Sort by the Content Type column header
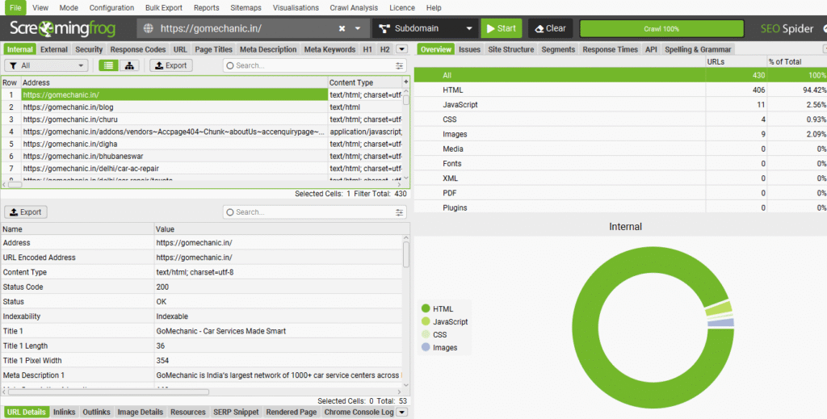The width and height of the screenshot is (827, 419). (364, 82)
